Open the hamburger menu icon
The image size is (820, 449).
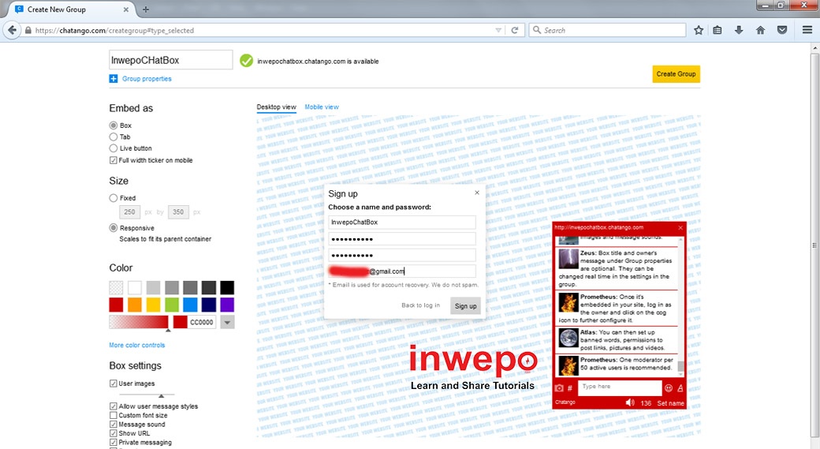[x=807, y=30]
